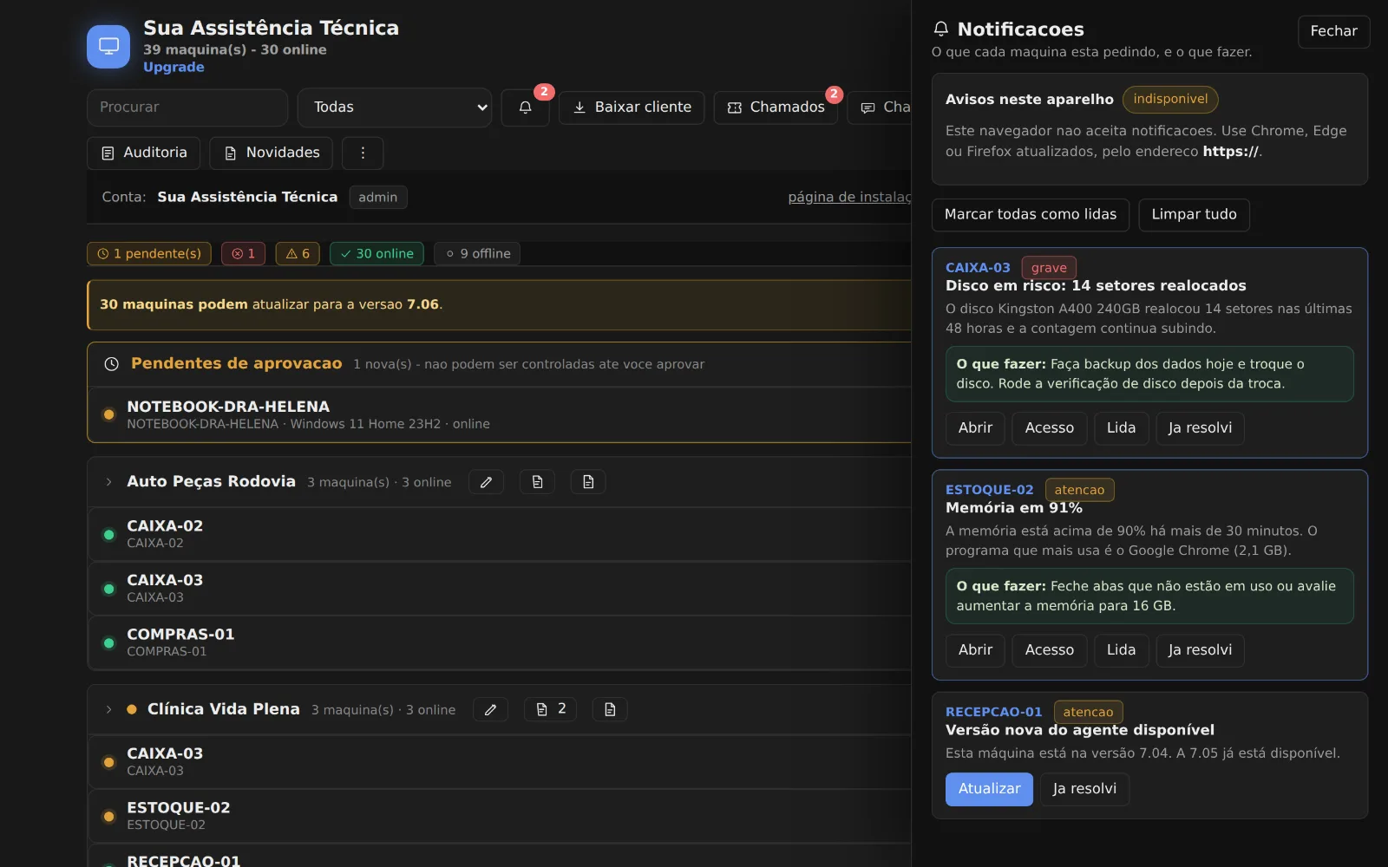The image size is (1388, 867).
Task: Click the Baixar cliente button
Action: point(632,108)
